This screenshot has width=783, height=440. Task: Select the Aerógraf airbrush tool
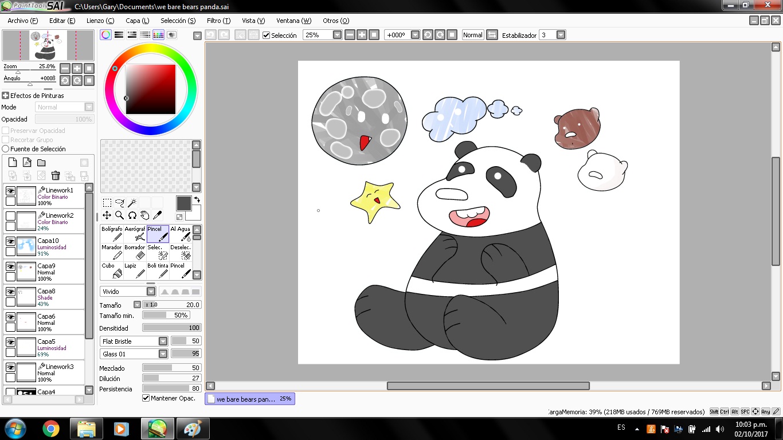point(135,234)
